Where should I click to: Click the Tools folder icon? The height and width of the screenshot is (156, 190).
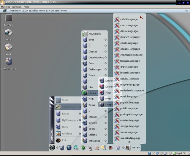[x=85, y=129]
